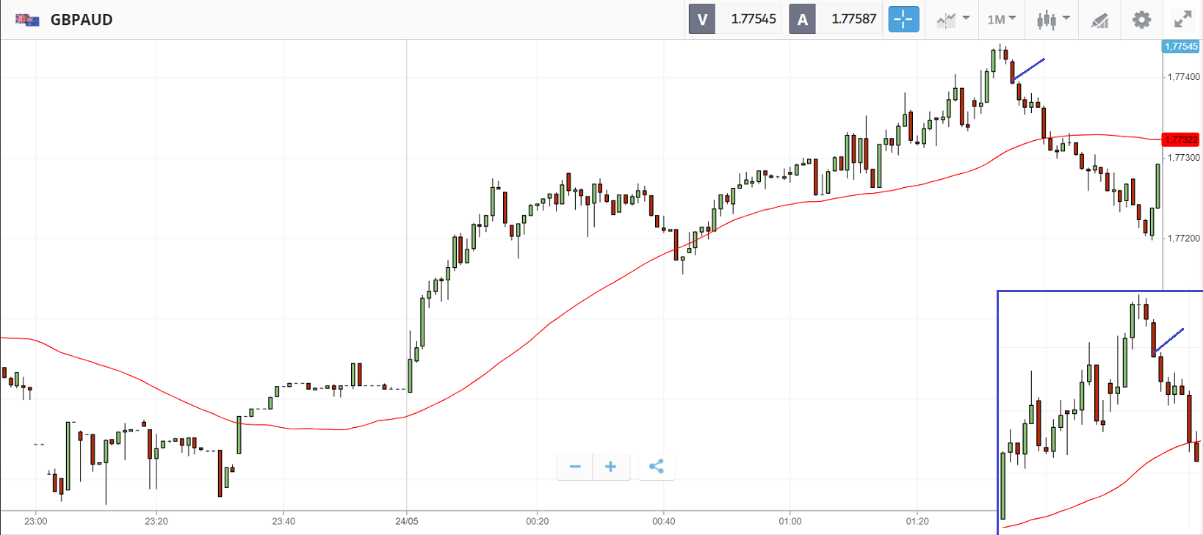
Task: Click the zoomed inset chart thumbnail
Action: pos(1099,412)
